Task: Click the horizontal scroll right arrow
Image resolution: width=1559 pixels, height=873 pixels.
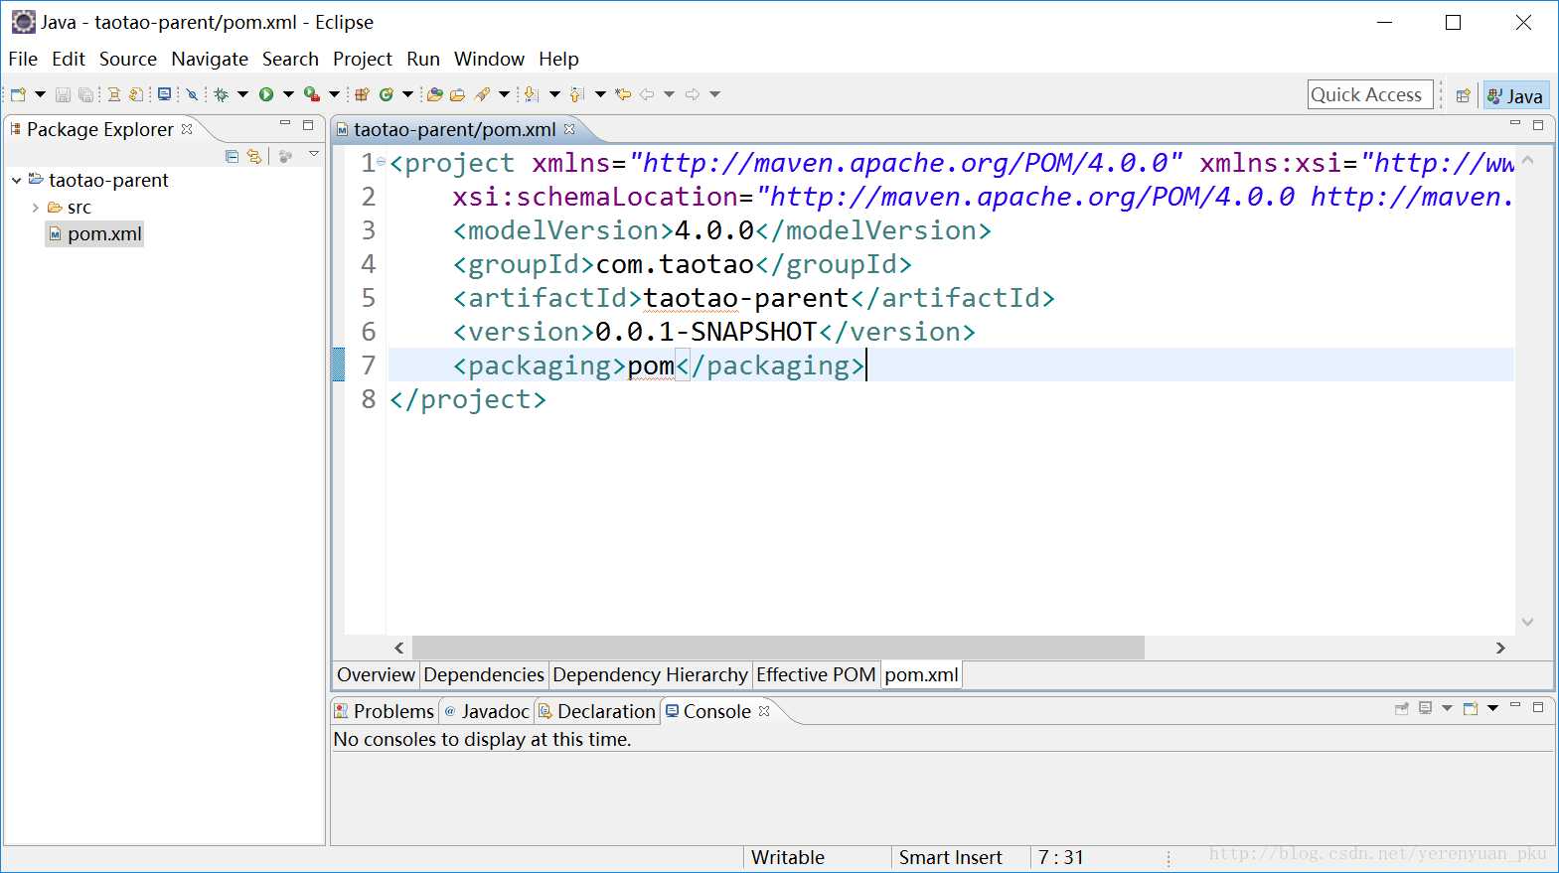Action: (1500, 648)
